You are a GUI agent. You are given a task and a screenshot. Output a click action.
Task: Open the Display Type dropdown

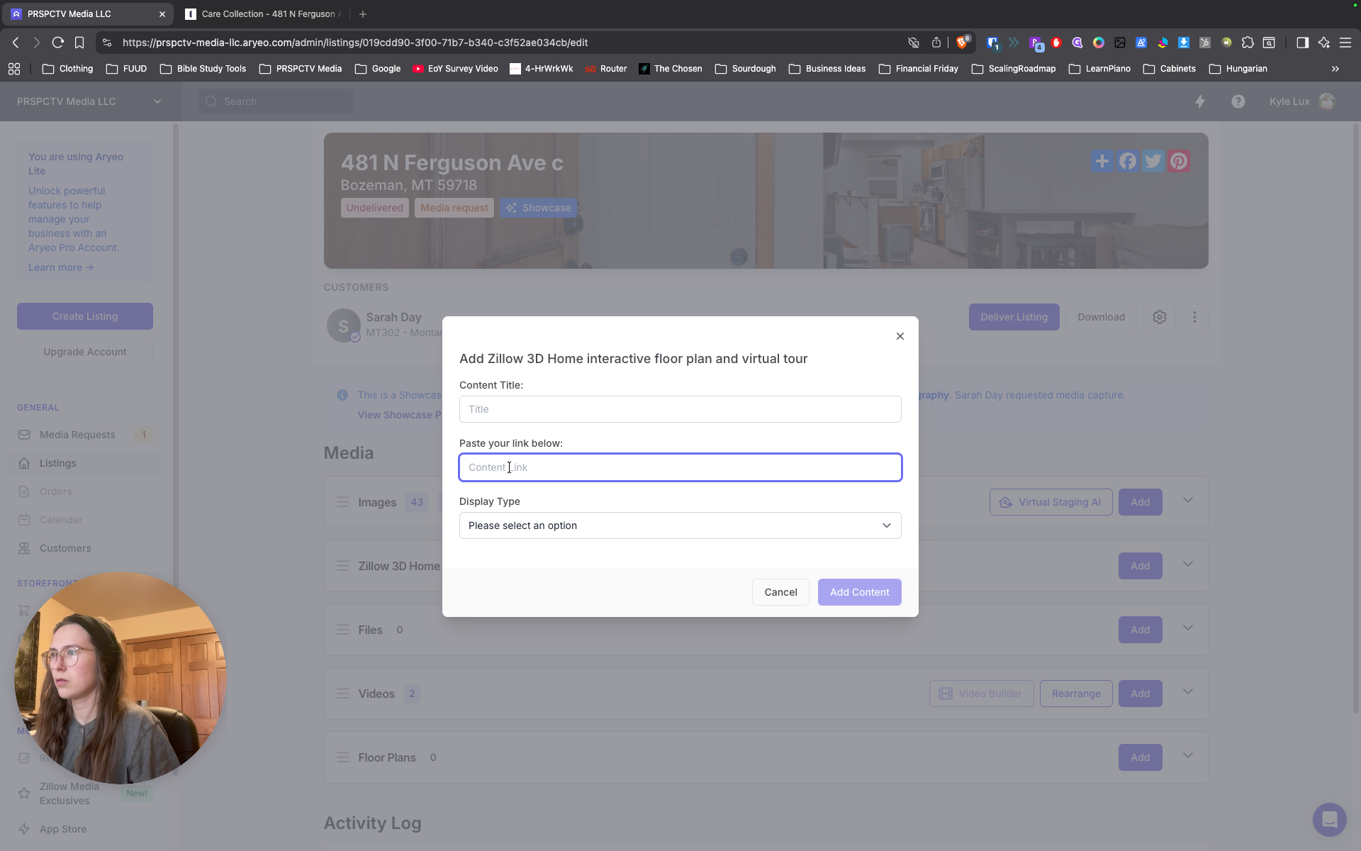680,525
